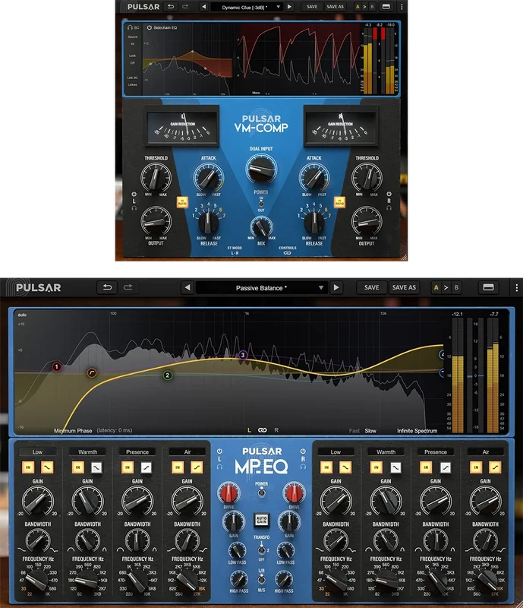Redo change in VM-COMP window
523x608 pixels.
click(185, 7)
